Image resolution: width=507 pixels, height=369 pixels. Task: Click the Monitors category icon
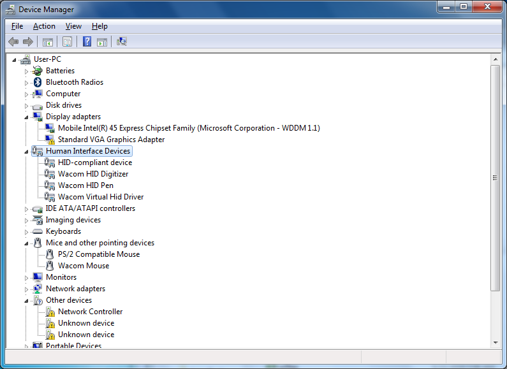(38, 277)
